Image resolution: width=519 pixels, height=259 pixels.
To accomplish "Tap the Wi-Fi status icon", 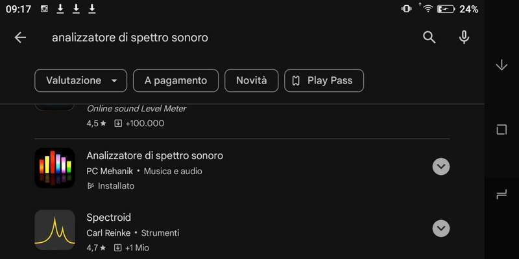I will (427, 8).
